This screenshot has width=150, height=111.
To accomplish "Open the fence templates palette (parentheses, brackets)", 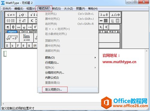I will tap(11, 21).
